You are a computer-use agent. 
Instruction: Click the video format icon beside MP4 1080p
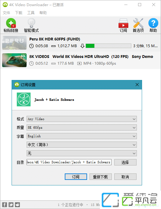pos(79,63)
